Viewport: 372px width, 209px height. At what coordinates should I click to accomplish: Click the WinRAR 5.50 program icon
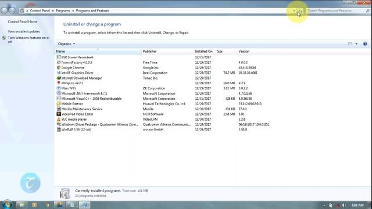(59, 129)
